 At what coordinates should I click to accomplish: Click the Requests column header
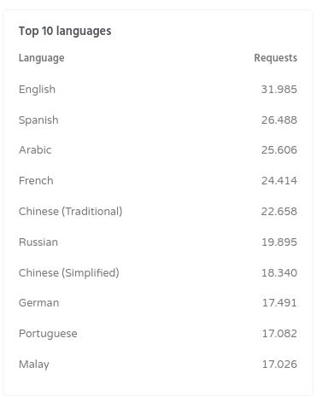[276, 58]
